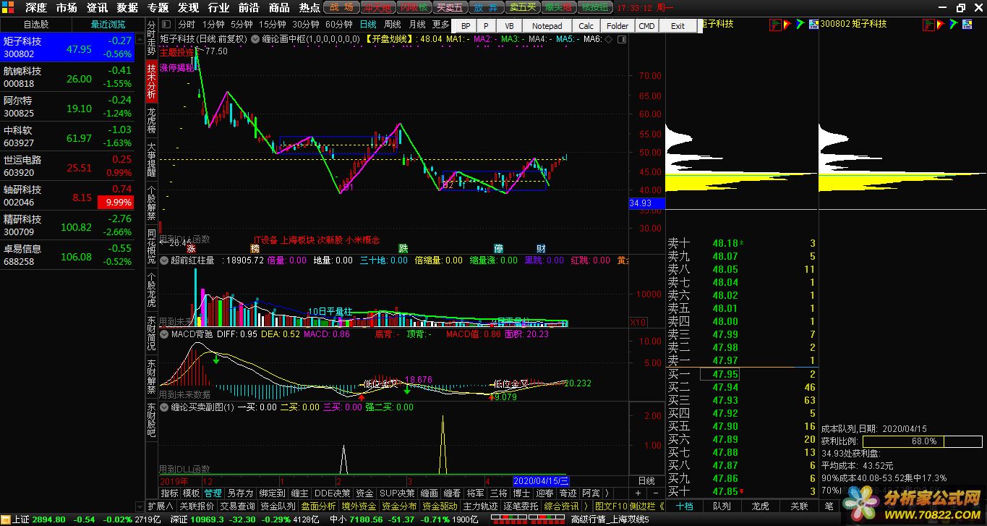Image resolution: width=987 pixels, height=526 pixels.
Task: Click the 停 marker below price chart
Action: pos(498,248)
